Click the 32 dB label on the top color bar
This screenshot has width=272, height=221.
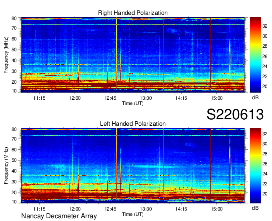[x=265, y=26]
